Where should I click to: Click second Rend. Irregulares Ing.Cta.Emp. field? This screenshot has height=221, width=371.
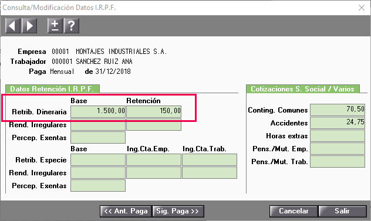(154, 173)
